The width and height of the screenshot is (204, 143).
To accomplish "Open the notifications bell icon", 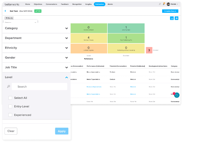I will pyautogui.click(x=164, y=4).
